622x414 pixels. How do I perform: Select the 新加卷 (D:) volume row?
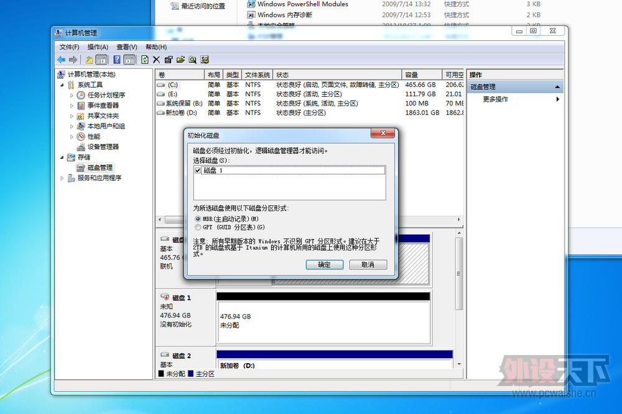(x=309, y=113)
